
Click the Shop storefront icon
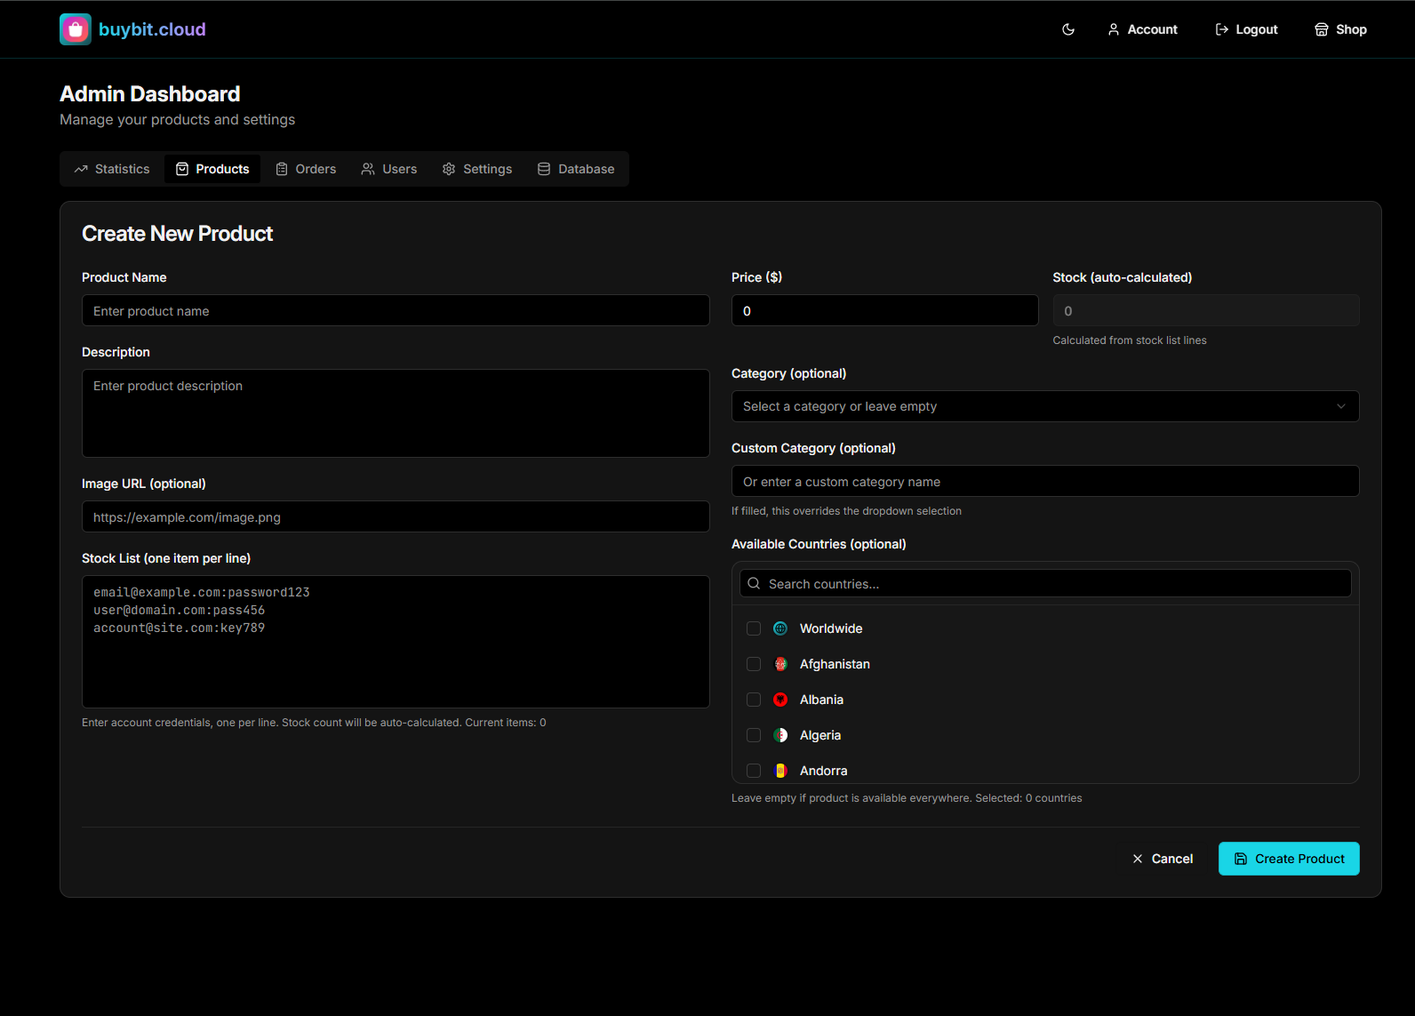click(x=1322, y=29)
